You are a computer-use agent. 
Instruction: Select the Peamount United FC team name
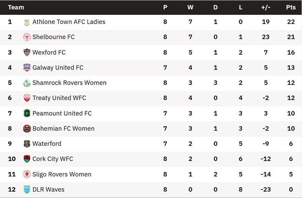pos(62,113)
